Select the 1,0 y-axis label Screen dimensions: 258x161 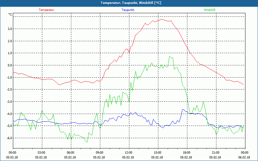10,53
